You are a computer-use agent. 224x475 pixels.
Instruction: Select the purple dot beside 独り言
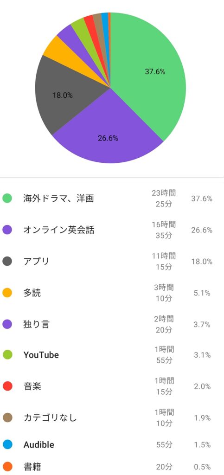tap(7, 324)
